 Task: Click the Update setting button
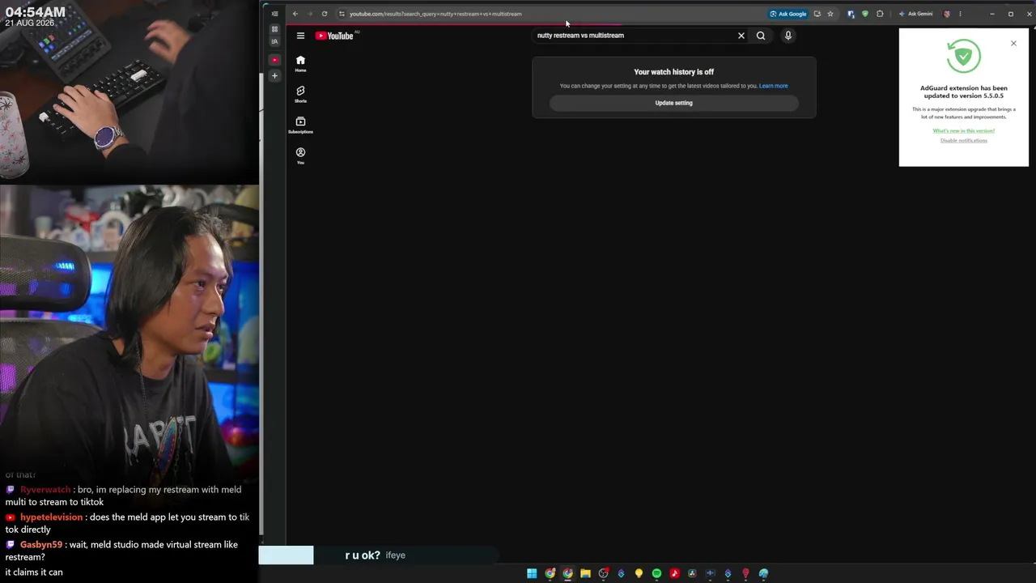673,103
